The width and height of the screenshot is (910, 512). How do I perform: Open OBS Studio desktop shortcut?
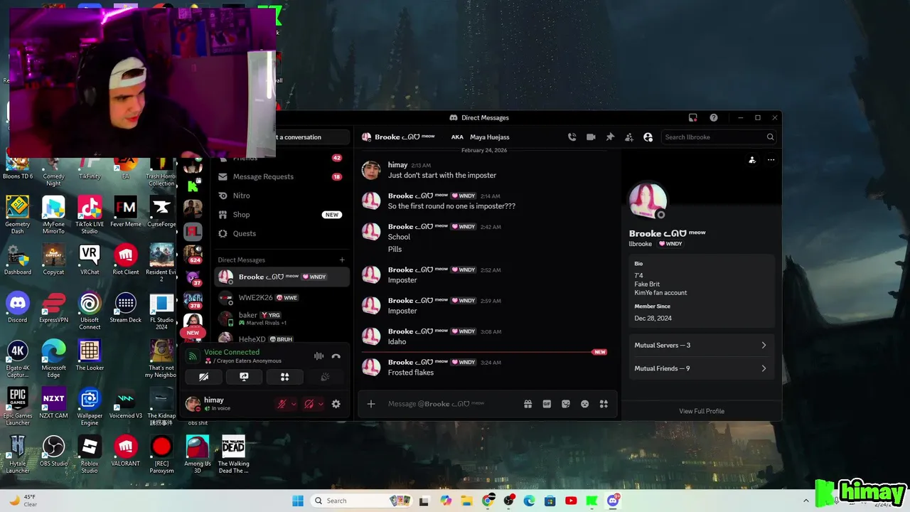point(53,452)
